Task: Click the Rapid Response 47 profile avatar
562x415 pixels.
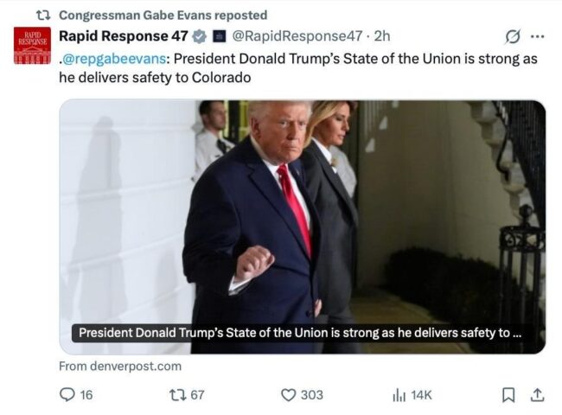Action: pos(32,46)
